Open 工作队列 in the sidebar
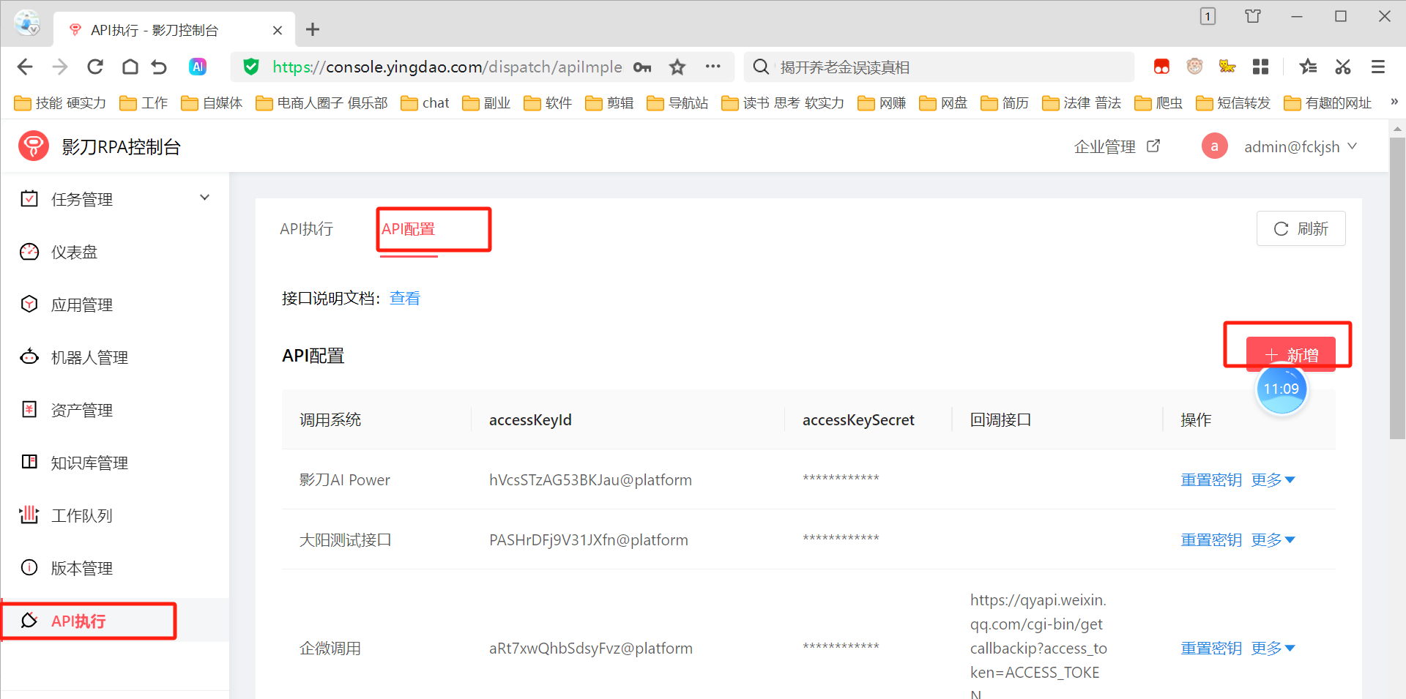 116,515
